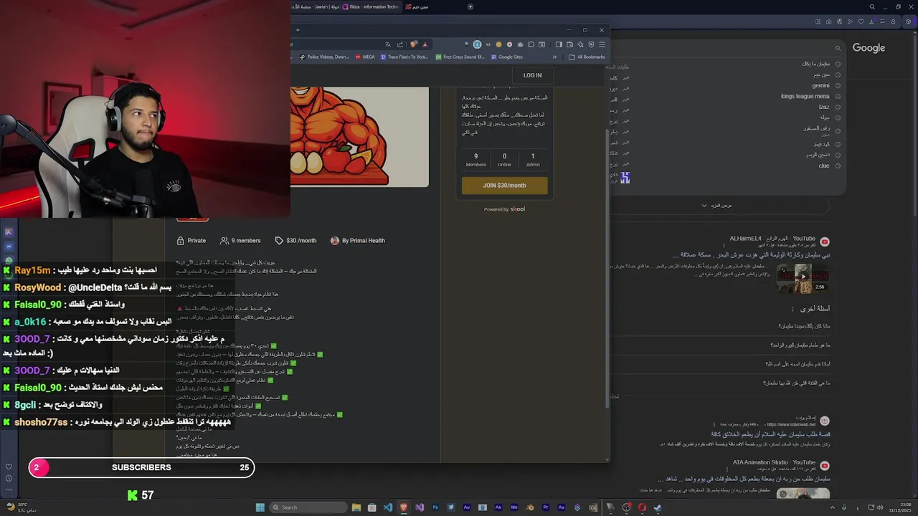Screen dimensions: 918x516
Task: Open the All Bookmarks folder
Action: pyautogui.click(x=587, y=57)
